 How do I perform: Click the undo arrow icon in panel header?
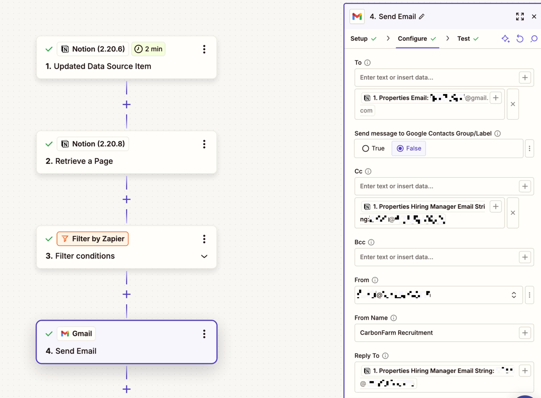(x=520, y=39)
